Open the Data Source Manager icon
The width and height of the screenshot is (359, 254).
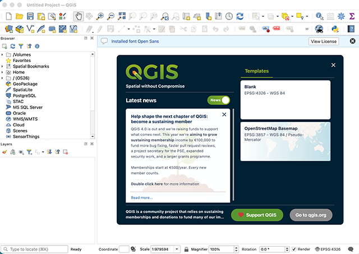click(x=9, y=29)
